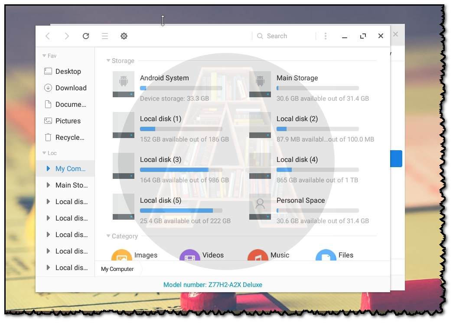Image resolution: width=453 pixels, height=323 pixels.
Task: Click the Personal Space label
Action: pyautogui.click(x=300, y=200)
